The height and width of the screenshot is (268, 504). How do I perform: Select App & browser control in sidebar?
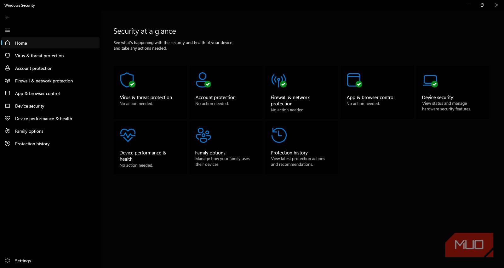[x=50, y=93]
